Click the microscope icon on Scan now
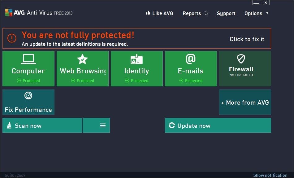This screenshot has width=294, height=178. [x=9, y=126]
